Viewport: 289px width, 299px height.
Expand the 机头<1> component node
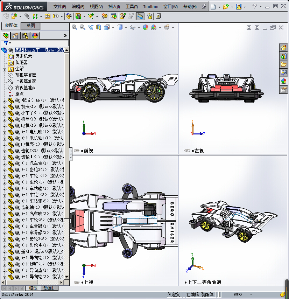pos(4,107)
